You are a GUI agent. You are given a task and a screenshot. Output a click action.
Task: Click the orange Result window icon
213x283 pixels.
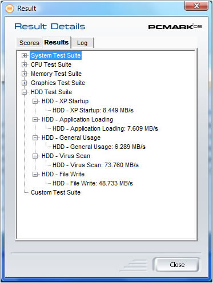pyautogui.click(x=10, y=9)
